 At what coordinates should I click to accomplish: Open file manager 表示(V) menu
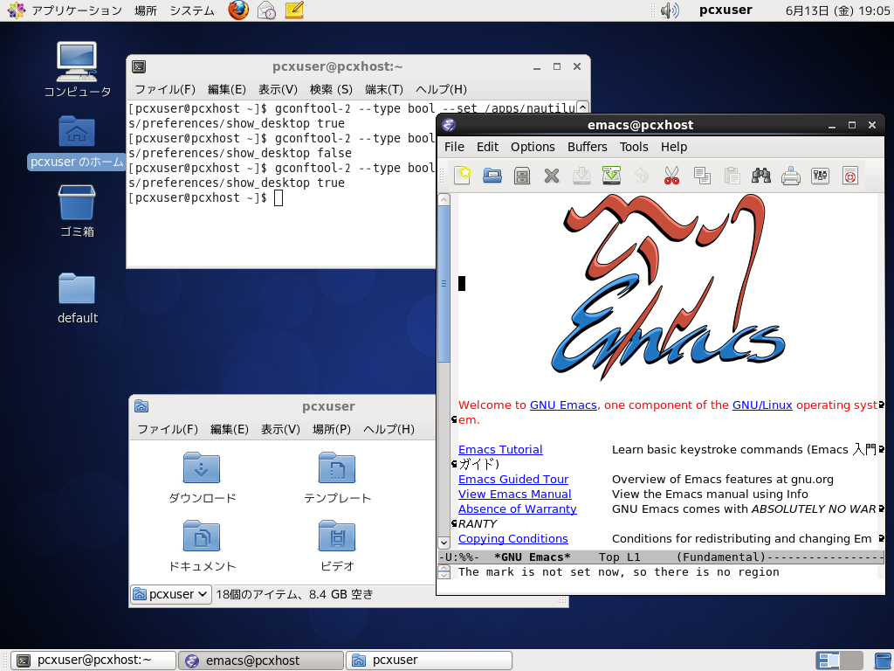tap(280, 429)
